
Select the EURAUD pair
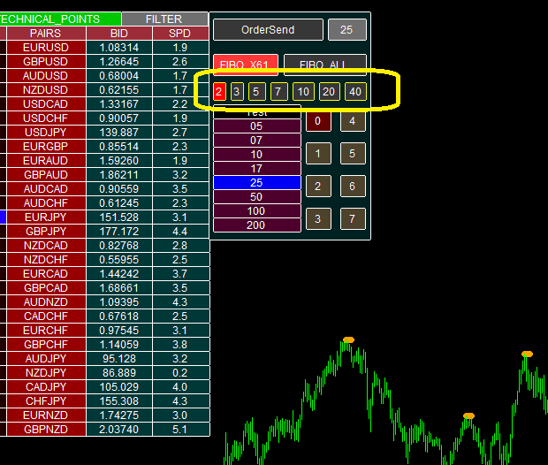click(46, 161)
